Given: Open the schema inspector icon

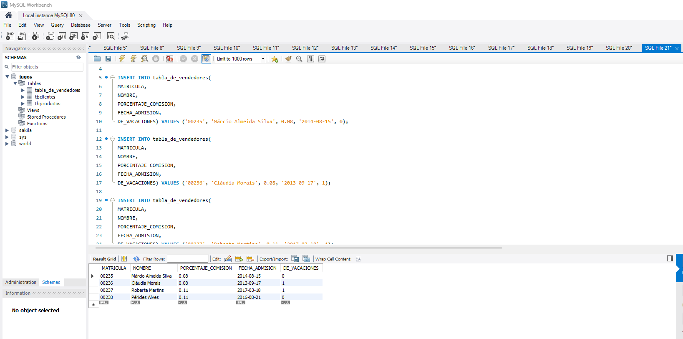Looking at the screenshot, I should coord(36,36).
